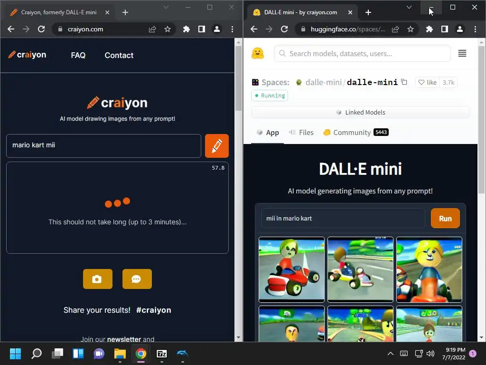The width and height of the screenshot is (486, 365).
Task: Open the volume control in the system tray
Action: (430, 354)
